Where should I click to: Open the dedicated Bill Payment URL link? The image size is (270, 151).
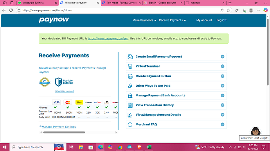click(108, 39)
